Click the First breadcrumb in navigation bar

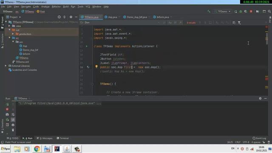tap(41, 11)
